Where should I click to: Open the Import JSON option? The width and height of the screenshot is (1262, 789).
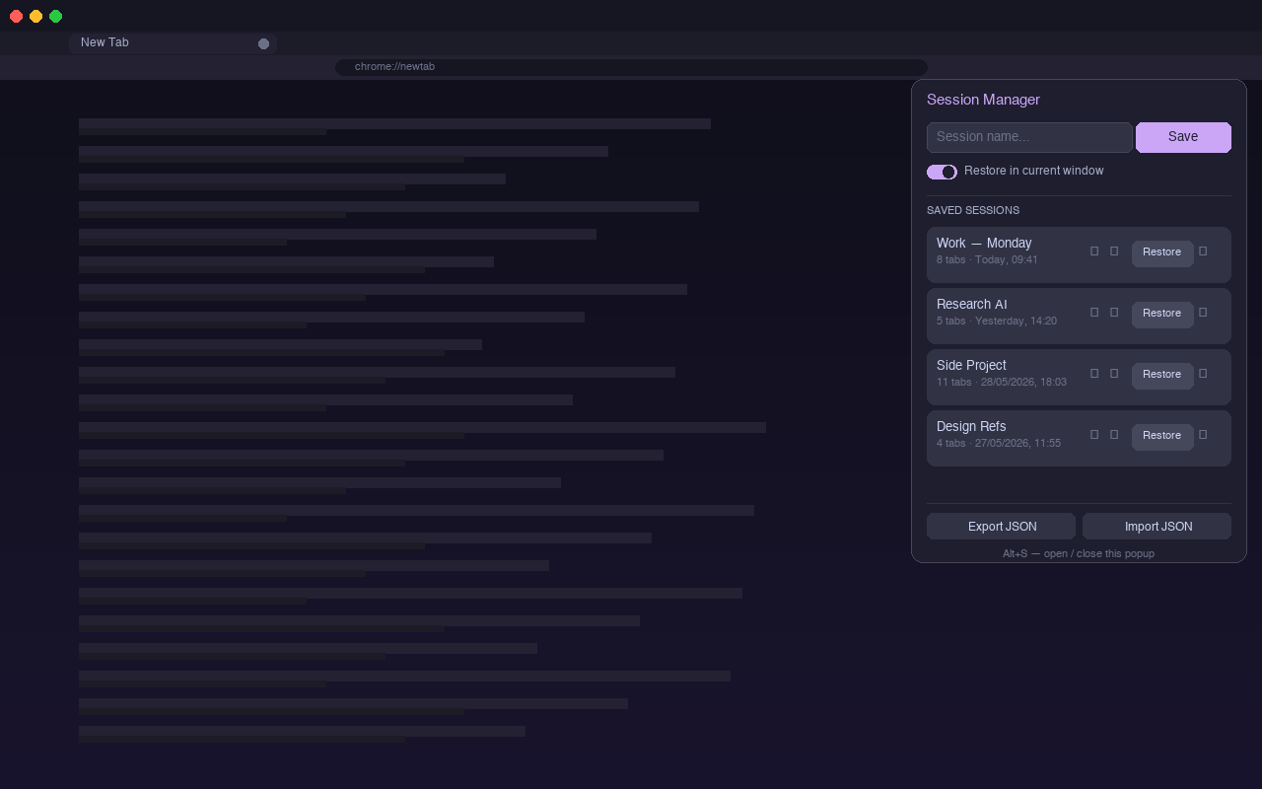(x=1157, y=527)
